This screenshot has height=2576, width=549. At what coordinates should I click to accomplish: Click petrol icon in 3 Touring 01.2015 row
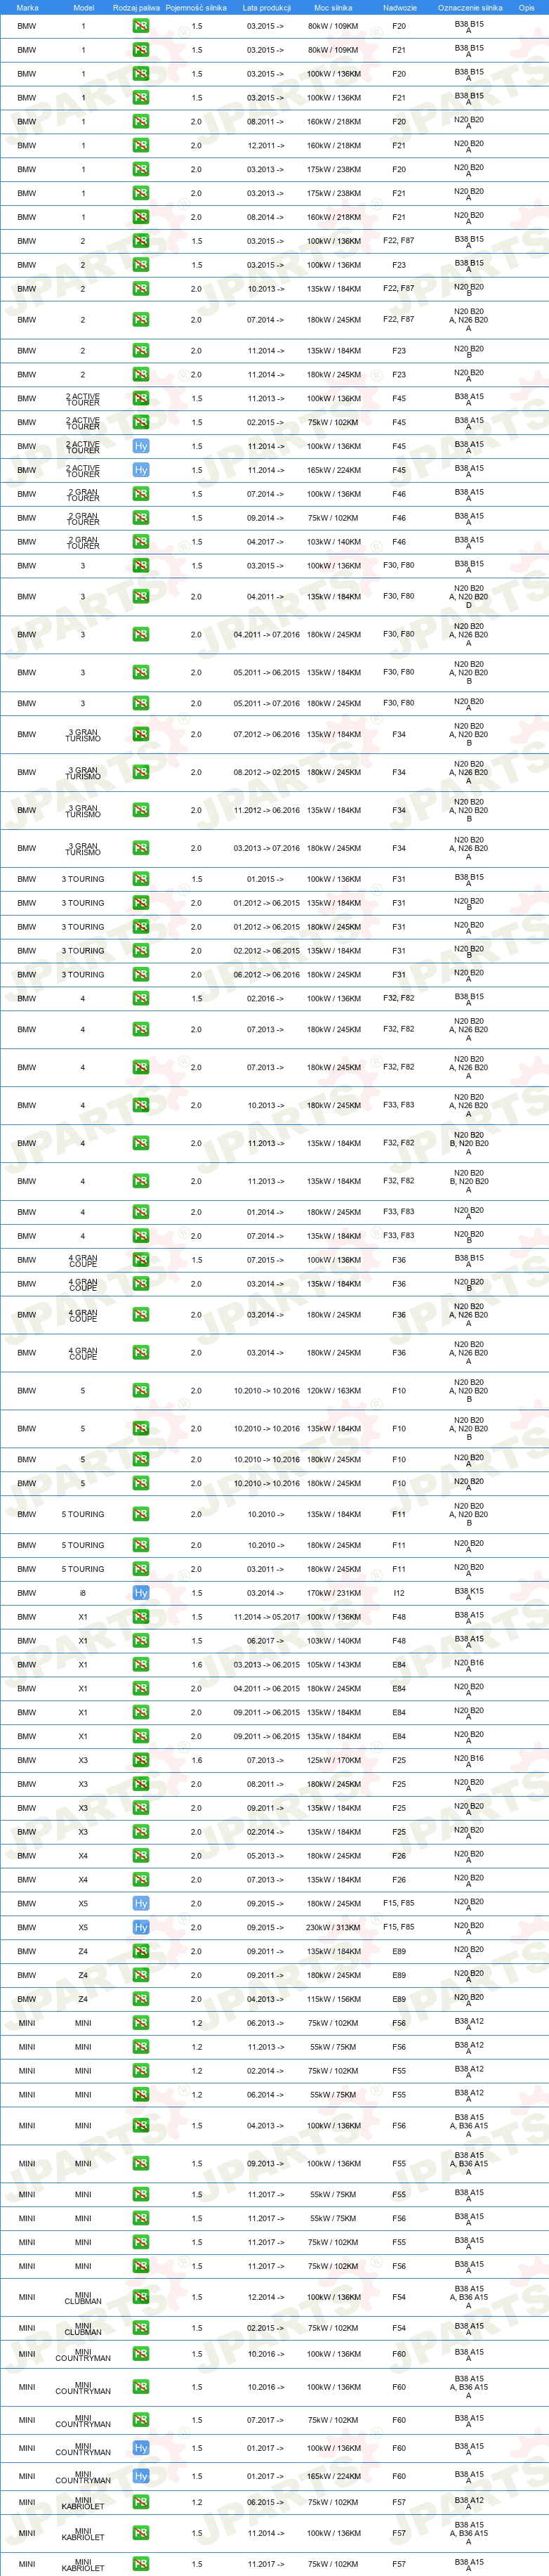(141, 879)
